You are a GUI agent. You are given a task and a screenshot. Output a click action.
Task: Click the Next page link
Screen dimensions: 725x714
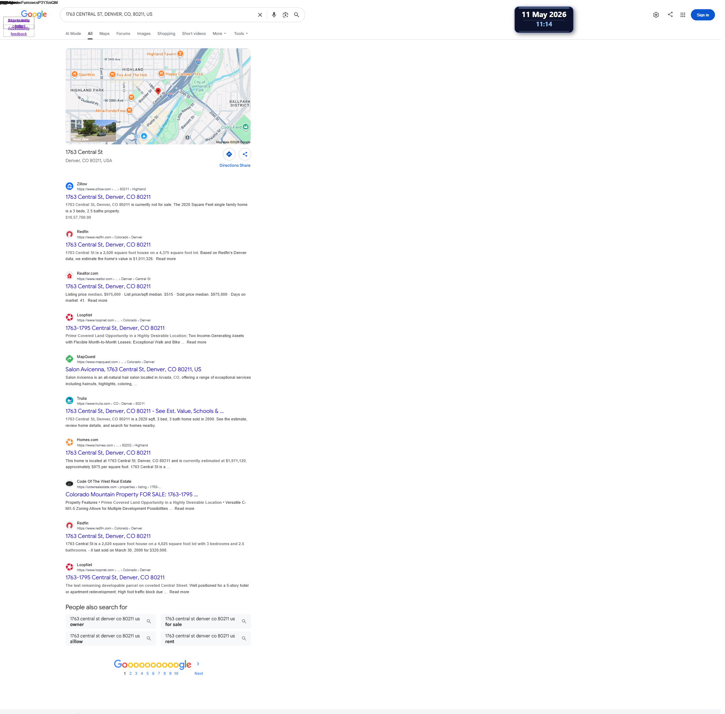click(x=199, y=674)
